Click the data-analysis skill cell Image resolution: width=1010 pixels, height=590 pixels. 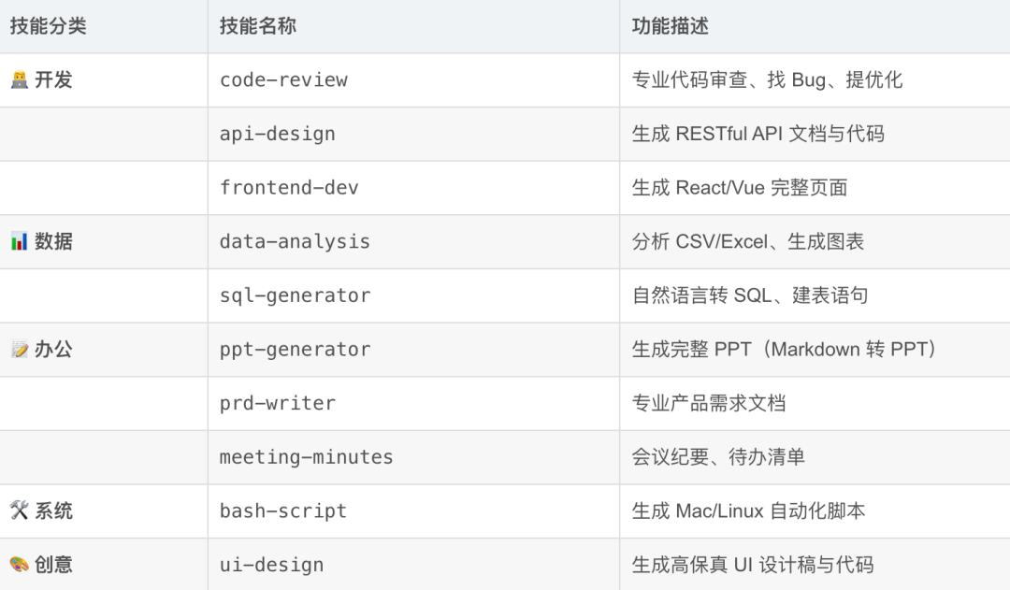pyautogui.click(x=413, y=241)
